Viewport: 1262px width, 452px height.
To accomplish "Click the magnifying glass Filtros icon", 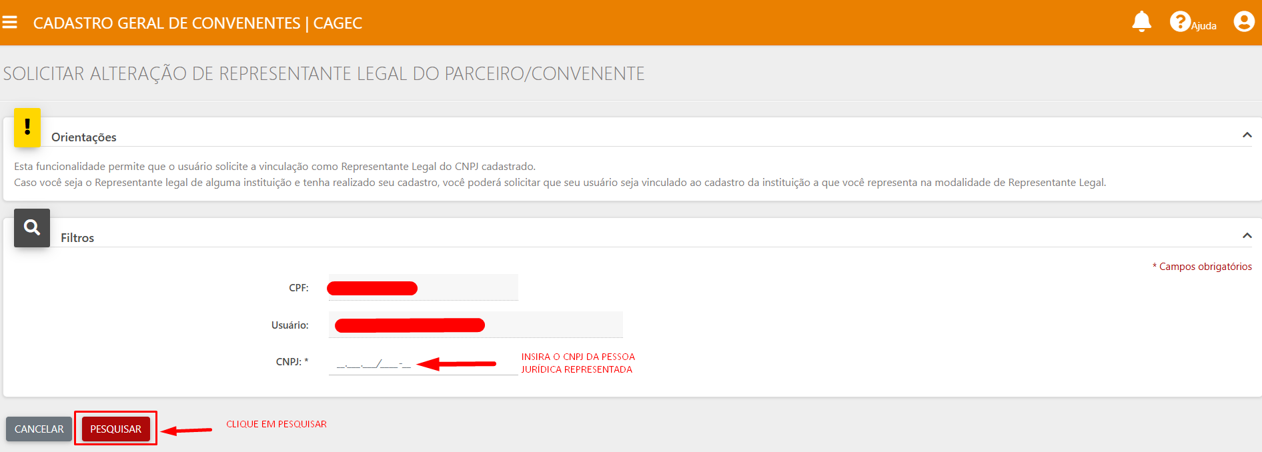I will [x=32, y=228].
